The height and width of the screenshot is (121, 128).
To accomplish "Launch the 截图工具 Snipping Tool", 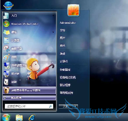I will pos(29,49).
